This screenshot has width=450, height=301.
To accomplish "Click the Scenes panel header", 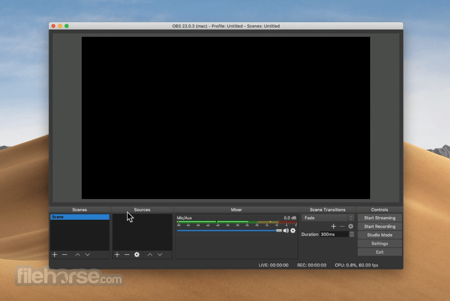I will 79,210.
